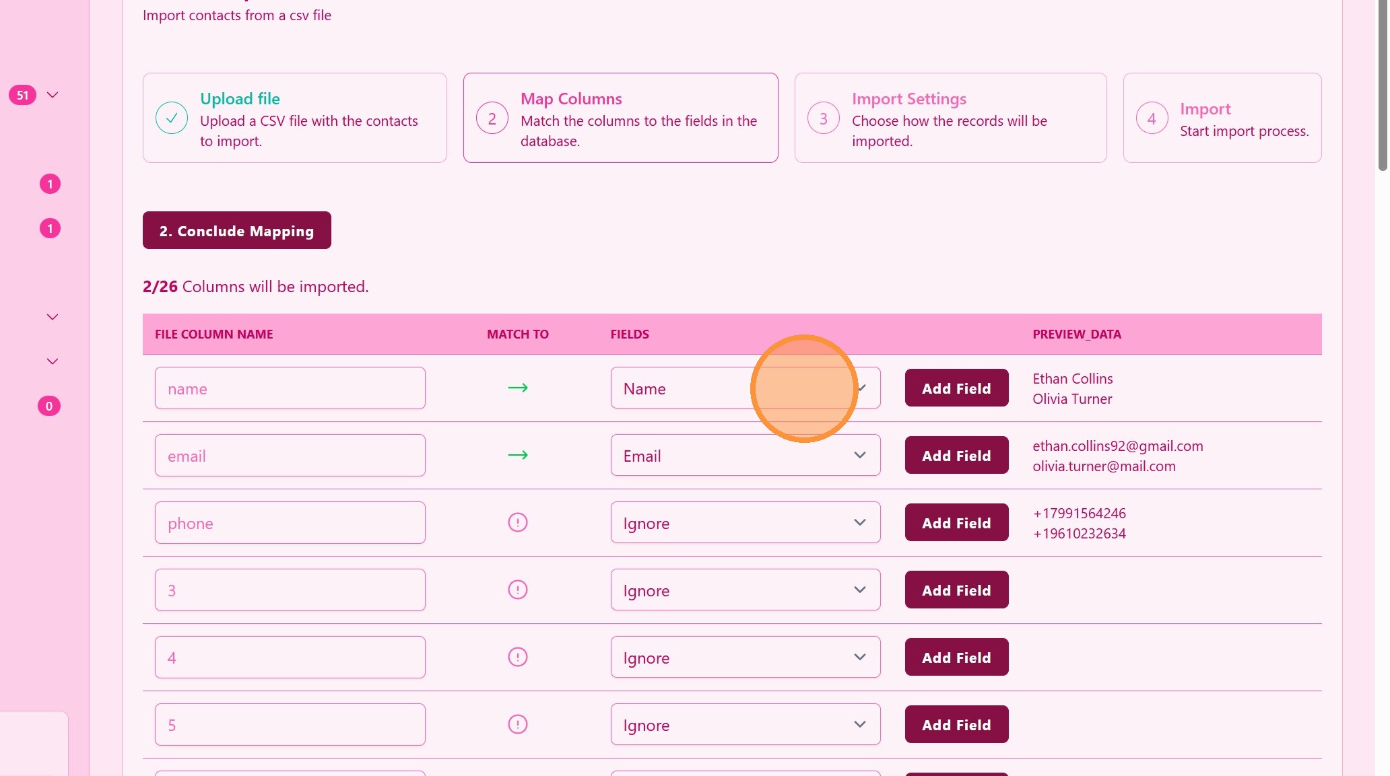
Task: Click the green match arrow for email
Action: (517, 455)
